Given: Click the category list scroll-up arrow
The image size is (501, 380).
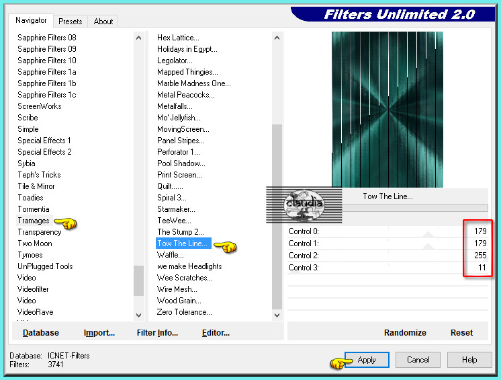Looking at the screenshot, I should [x=138, y=38].
